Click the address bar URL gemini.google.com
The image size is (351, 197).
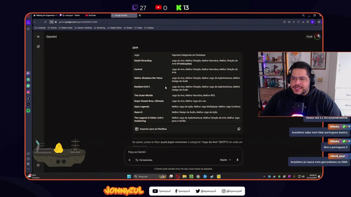[78, 22]
